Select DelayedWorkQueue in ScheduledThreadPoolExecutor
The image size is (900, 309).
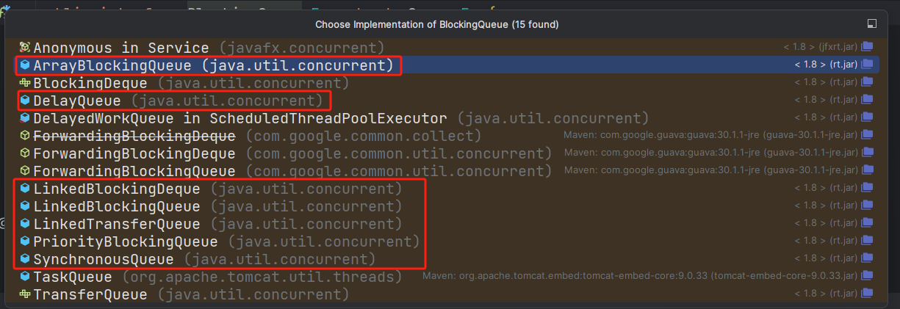click(x=240, y=118)
